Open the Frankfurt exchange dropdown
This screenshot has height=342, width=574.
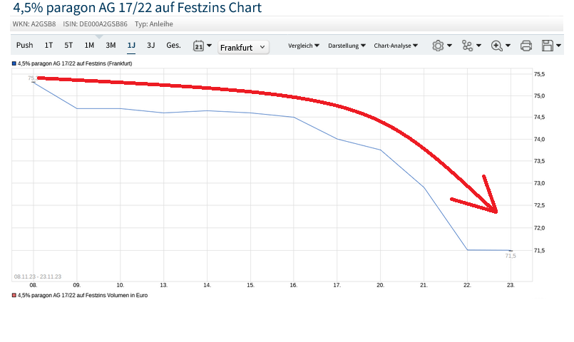click(243, 48)
